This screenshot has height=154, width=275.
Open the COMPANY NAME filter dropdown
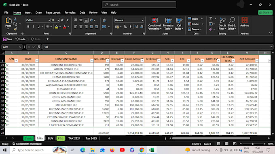click(92, 61)
